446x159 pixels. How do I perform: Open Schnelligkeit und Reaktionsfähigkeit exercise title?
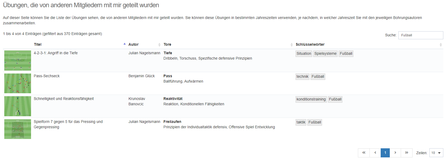click(64, 99)
